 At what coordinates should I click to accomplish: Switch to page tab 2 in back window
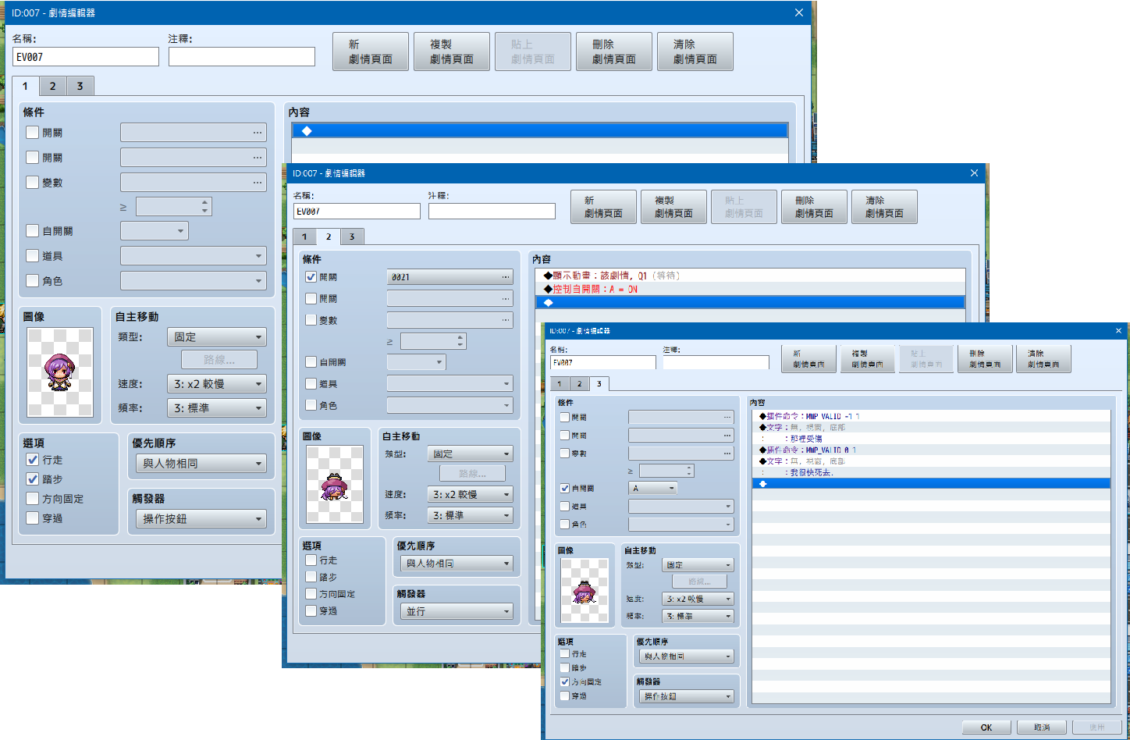(52, 86)
